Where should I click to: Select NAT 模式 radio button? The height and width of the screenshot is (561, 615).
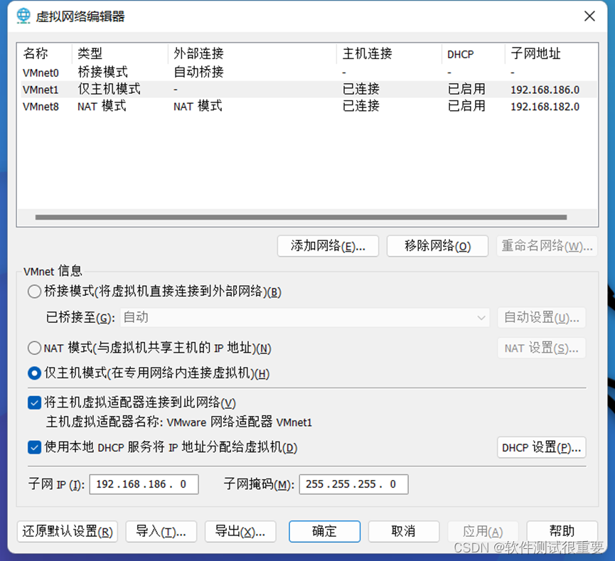coord(35,348)
